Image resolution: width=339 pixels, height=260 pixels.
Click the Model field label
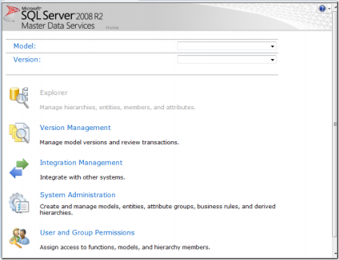(x=24, y=46)
